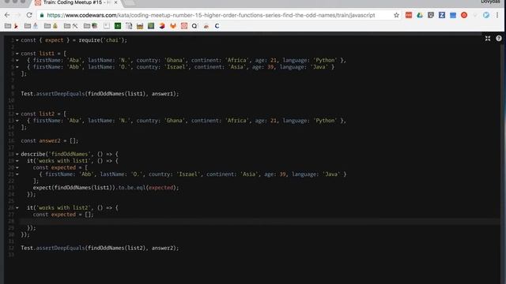
Task: Open the bookmarks folder with tools icon
Action: 70,26
